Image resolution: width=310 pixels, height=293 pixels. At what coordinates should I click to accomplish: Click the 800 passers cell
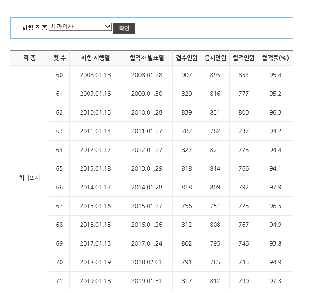coord(243,112)
